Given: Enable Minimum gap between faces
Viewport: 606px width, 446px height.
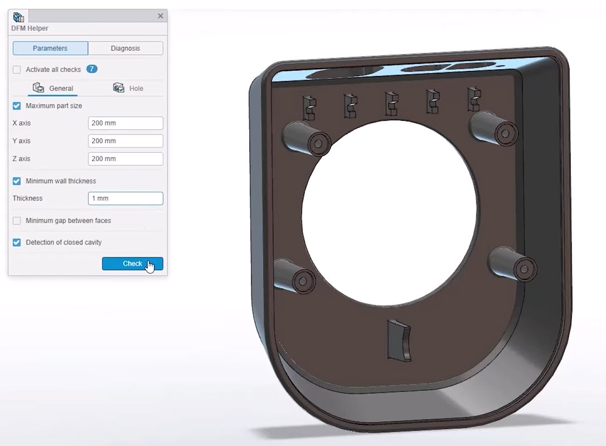Looking at the screenshot, I should (17, 221).
